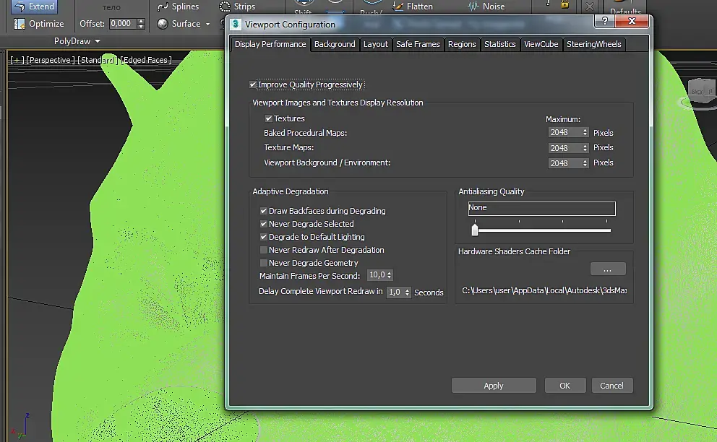The height and width of the screenshot is (442, 717).
Task: Click the shaders cache folder path
Action: click(544, 290)
